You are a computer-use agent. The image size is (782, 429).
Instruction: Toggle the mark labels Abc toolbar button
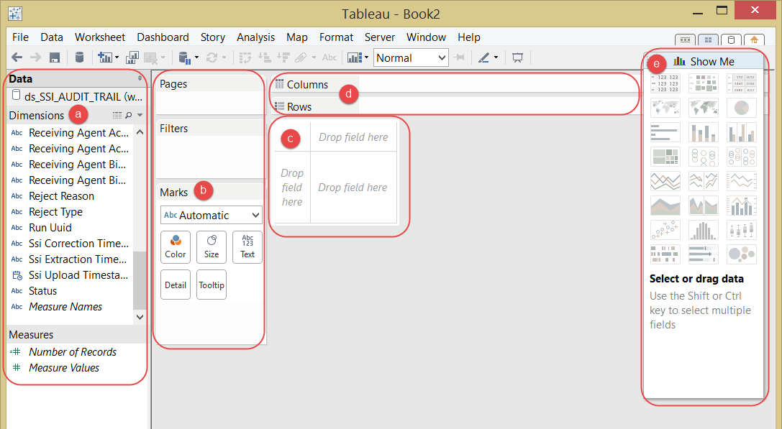pyautogui.click(x=329, y=57)
